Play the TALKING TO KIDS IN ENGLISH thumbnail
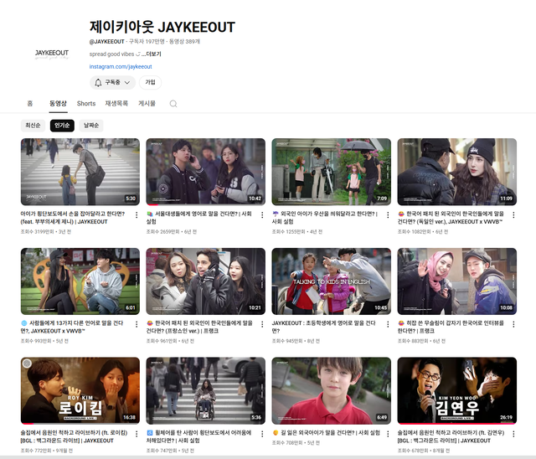This screenshot has width=536, height=459. tap(332, 281)
